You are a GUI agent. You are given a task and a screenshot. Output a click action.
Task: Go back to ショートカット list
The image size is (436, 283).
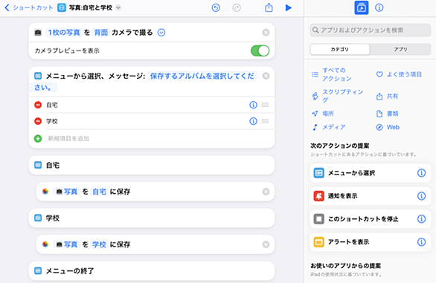coord(28,7)
